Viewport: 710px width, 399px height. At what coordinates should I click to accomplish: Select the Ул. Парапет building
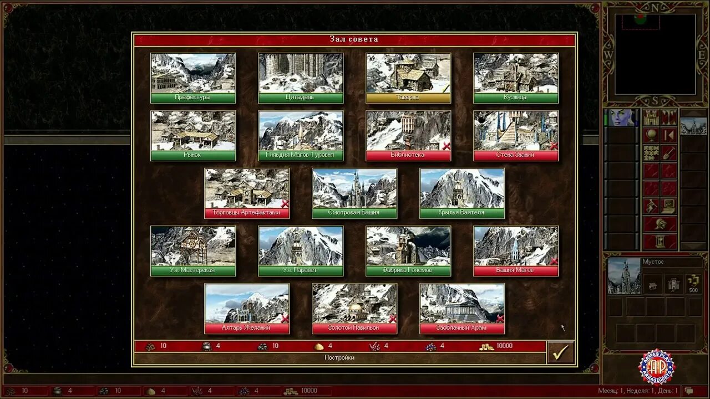point(301,251)
